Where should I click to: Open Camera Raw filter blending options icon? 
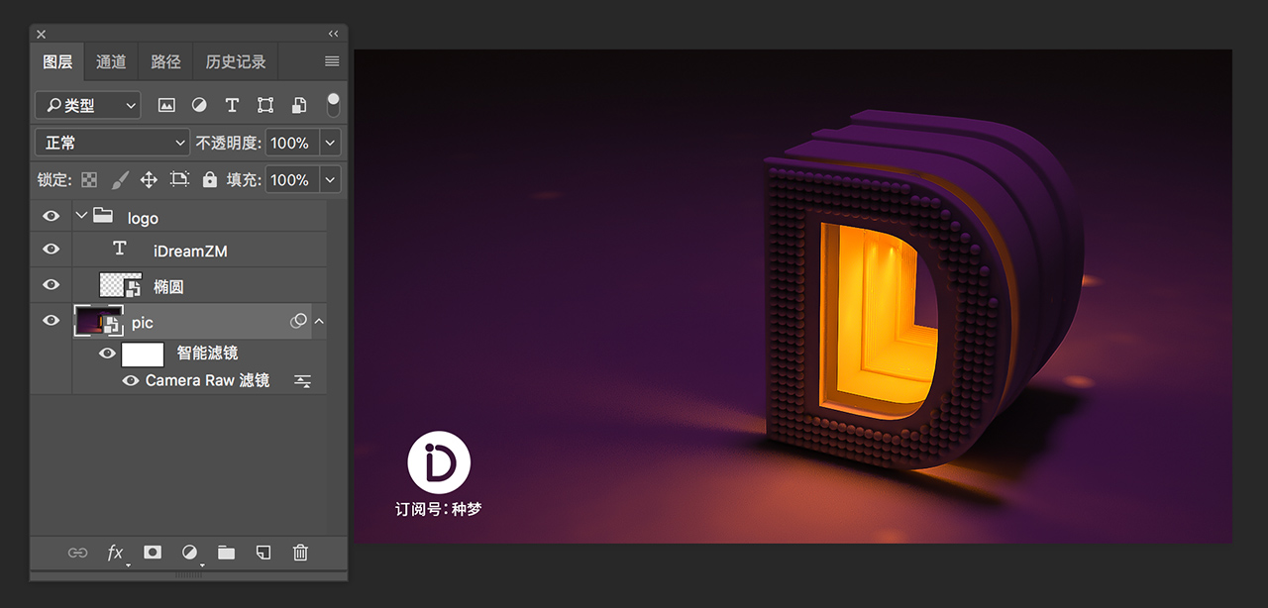tap(303, 381)
